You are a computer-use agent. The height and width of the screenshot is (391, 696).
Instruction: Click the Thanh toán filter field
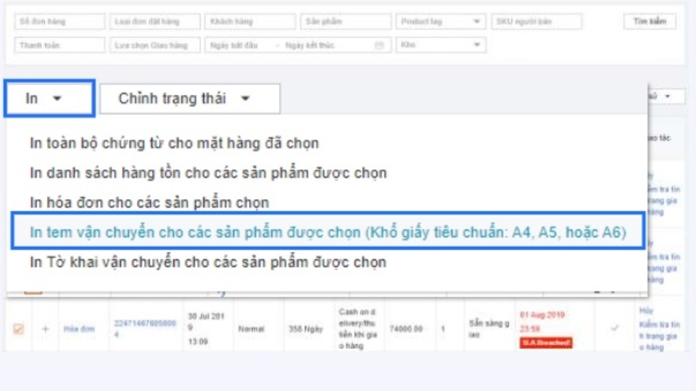[x=59, y=45]
